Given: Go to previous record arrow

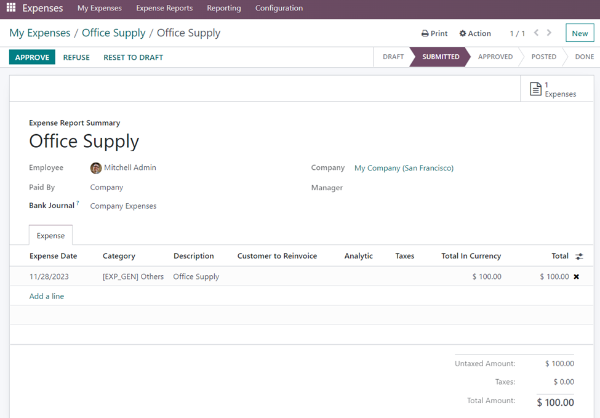Looking at the screenshot, I should point(536,33).
